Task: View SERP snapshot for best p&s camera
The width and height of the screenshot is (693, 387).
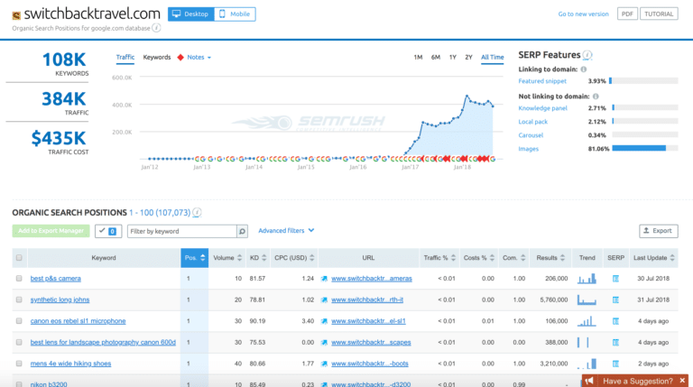Action: pos(615,279)
